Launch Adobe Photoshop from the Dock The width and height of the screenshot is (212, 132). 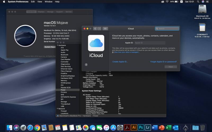[x=141, y=128]
